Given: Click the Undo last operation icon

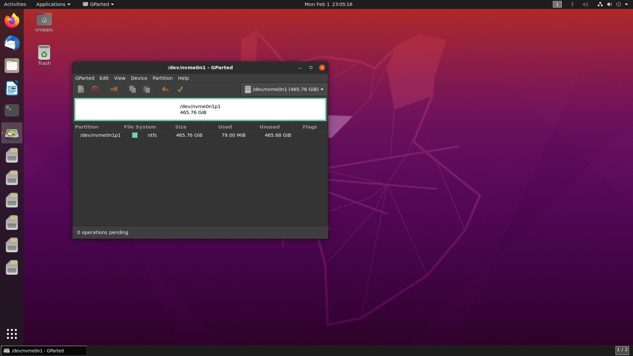Looking at the screenshot, I should (x=166, y=89).
